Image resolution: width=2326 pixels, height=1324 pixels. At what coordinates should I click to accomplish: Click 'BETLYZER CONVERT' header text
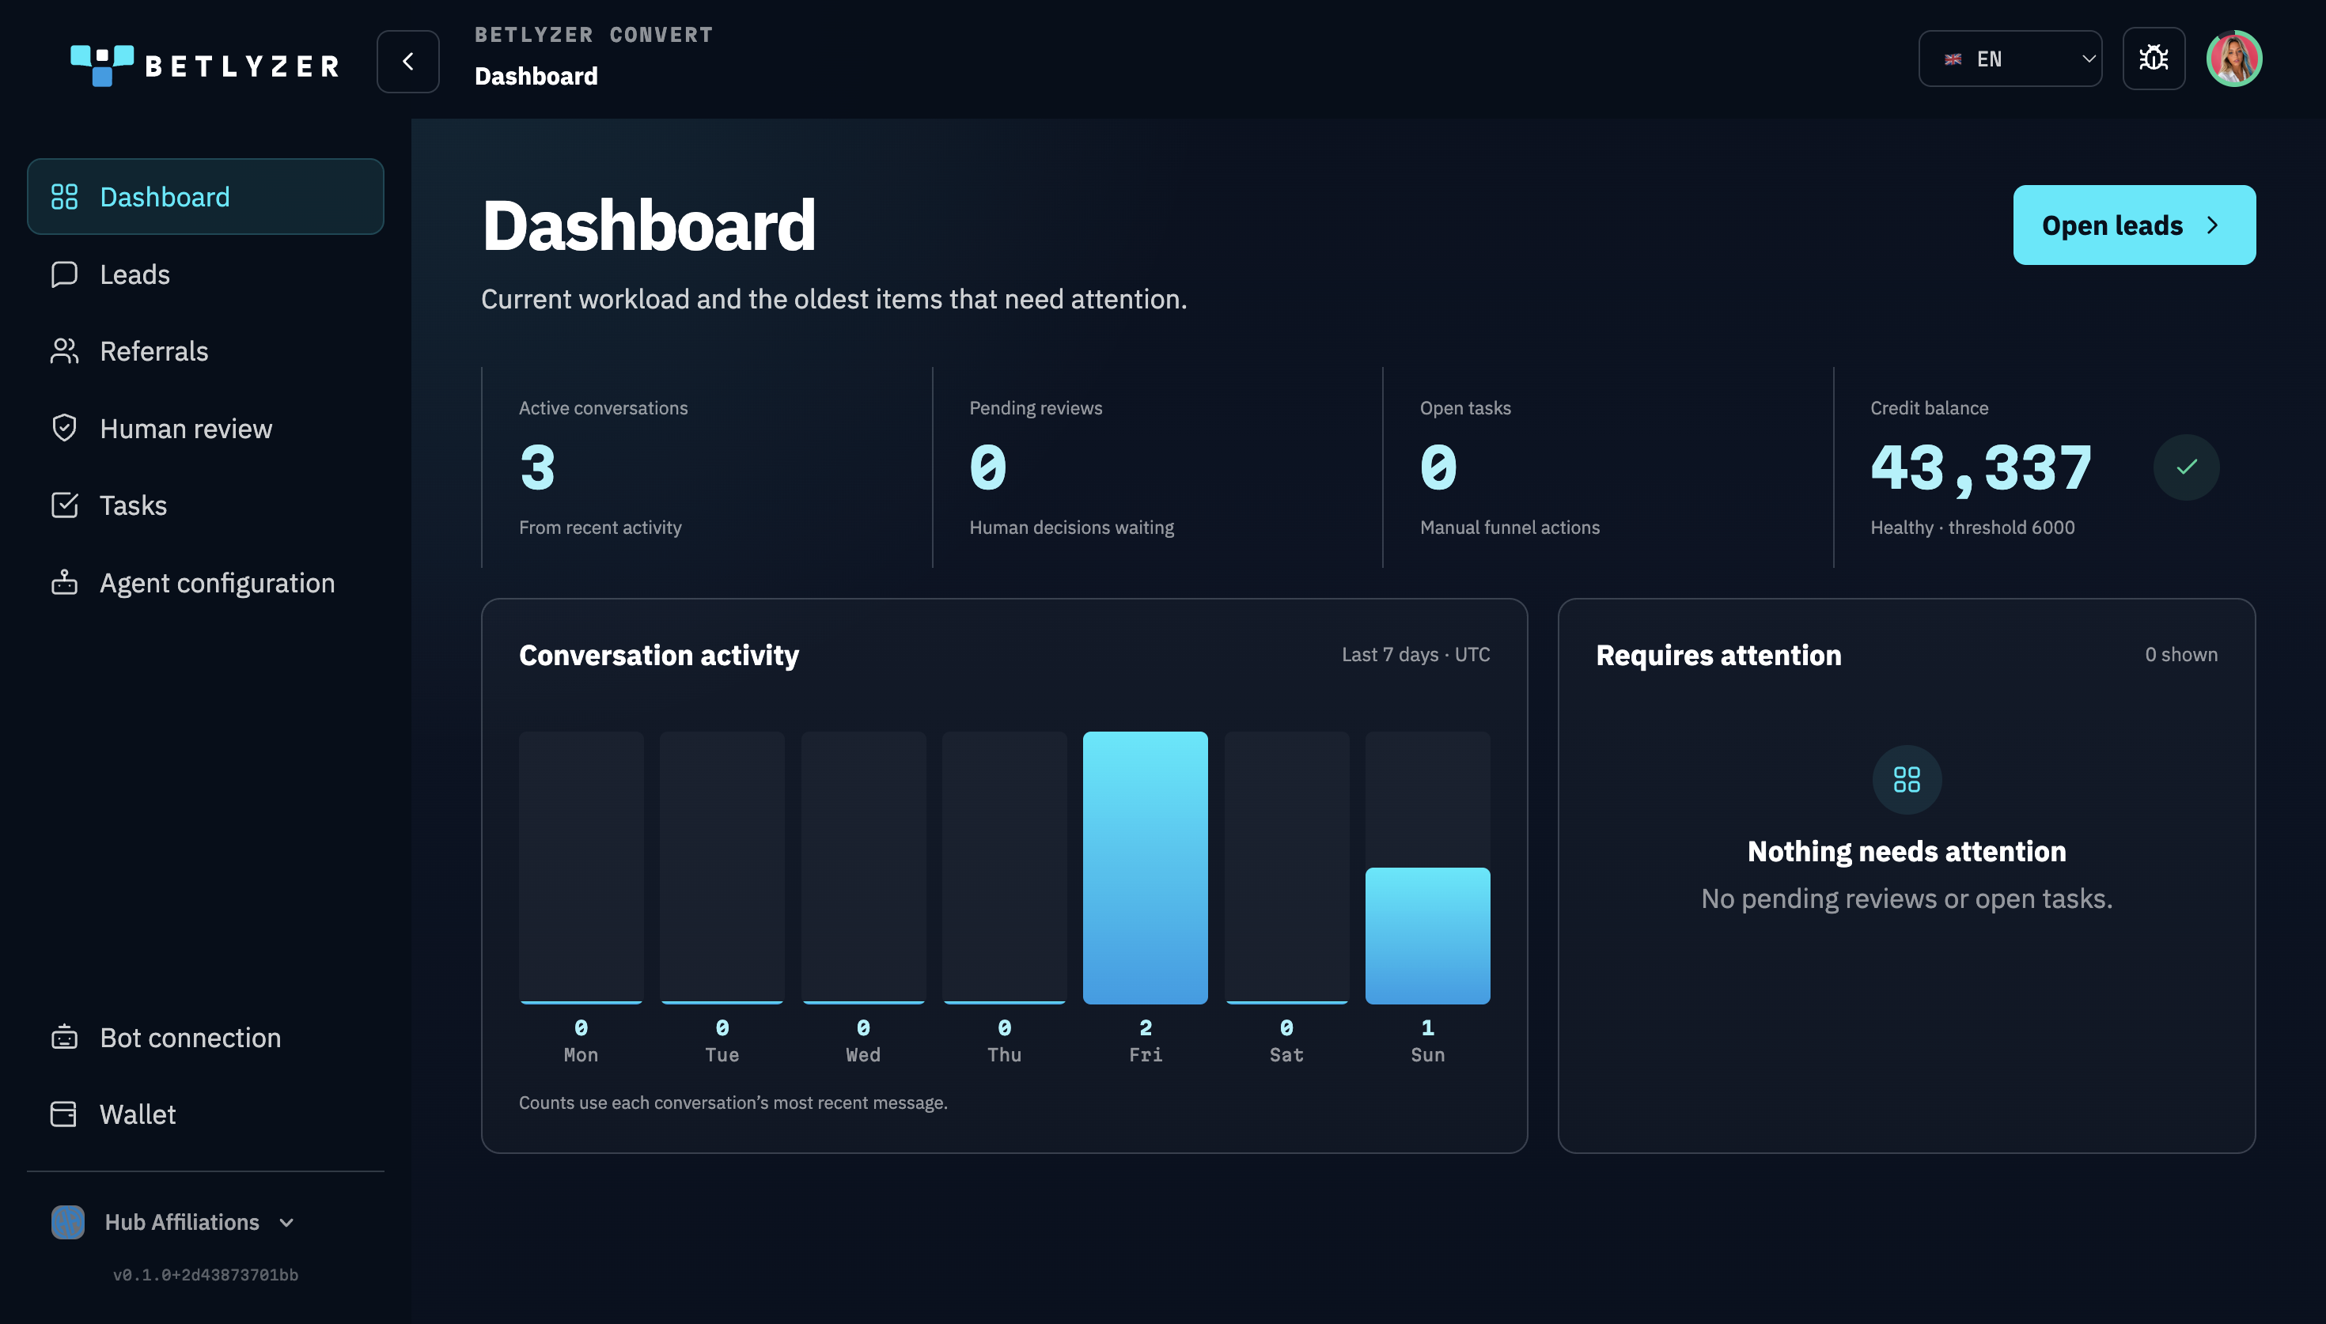click(594, 35)
